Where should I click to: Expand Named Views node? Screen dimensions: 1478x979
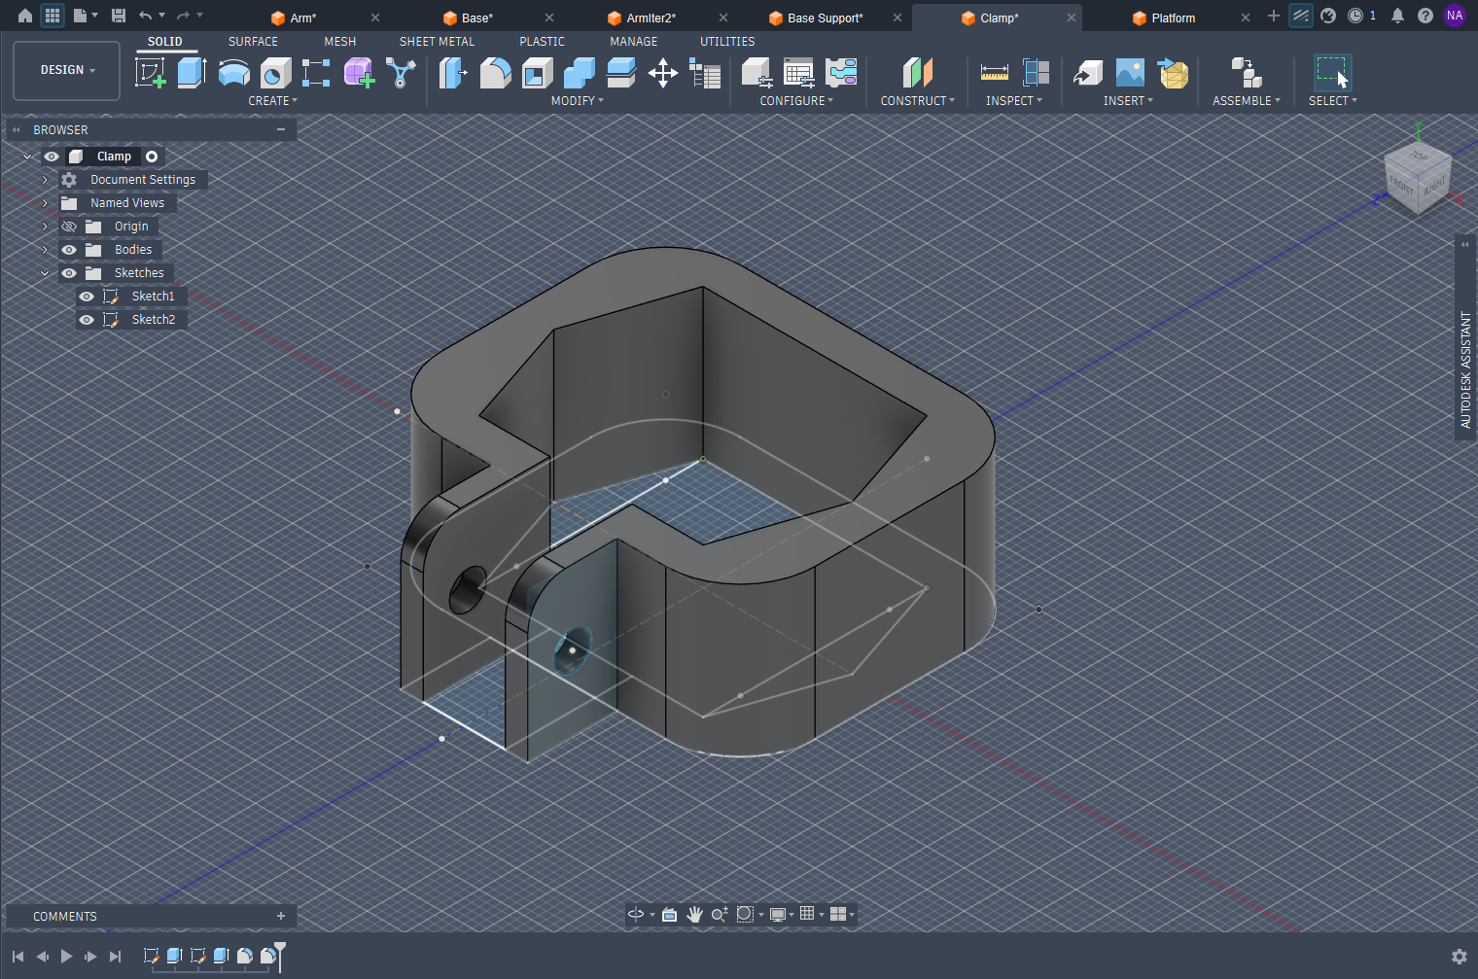click(x=45, y=203)
